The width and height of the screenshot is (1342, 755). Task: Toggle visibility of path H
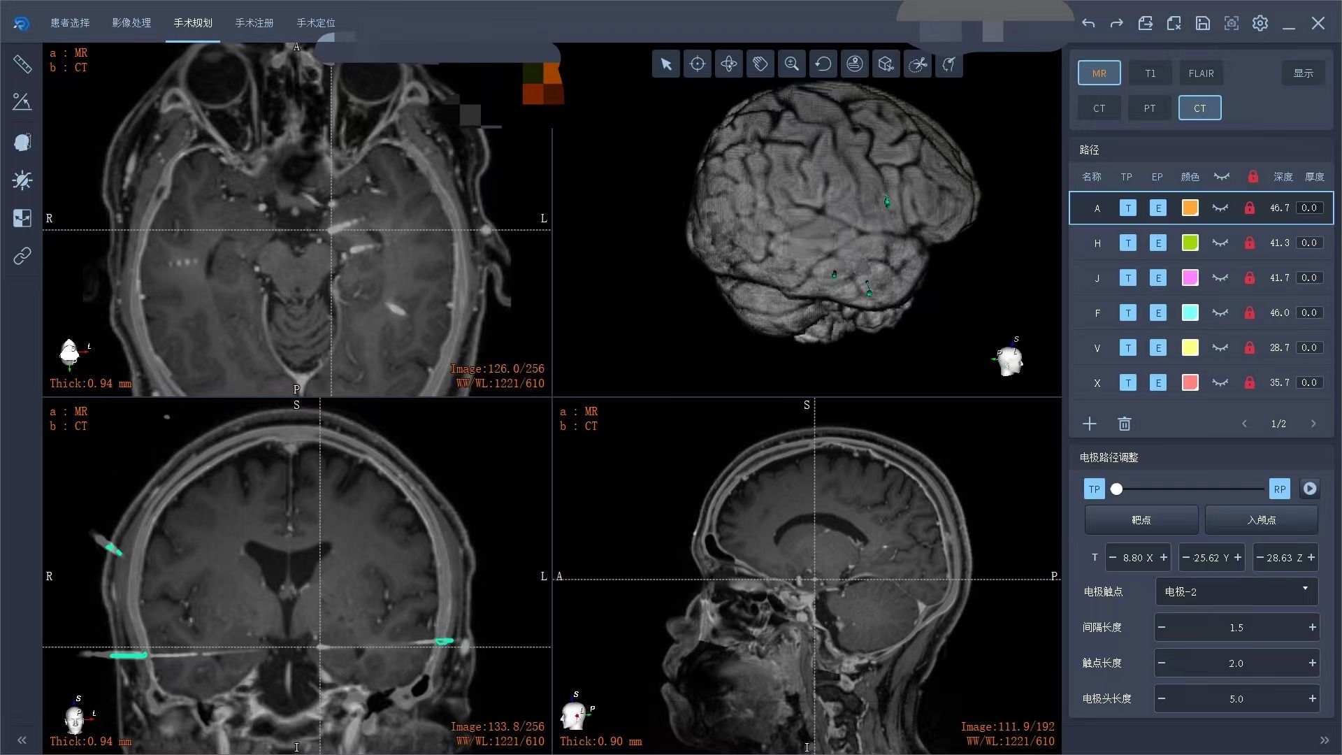(x=1220, y=243)
